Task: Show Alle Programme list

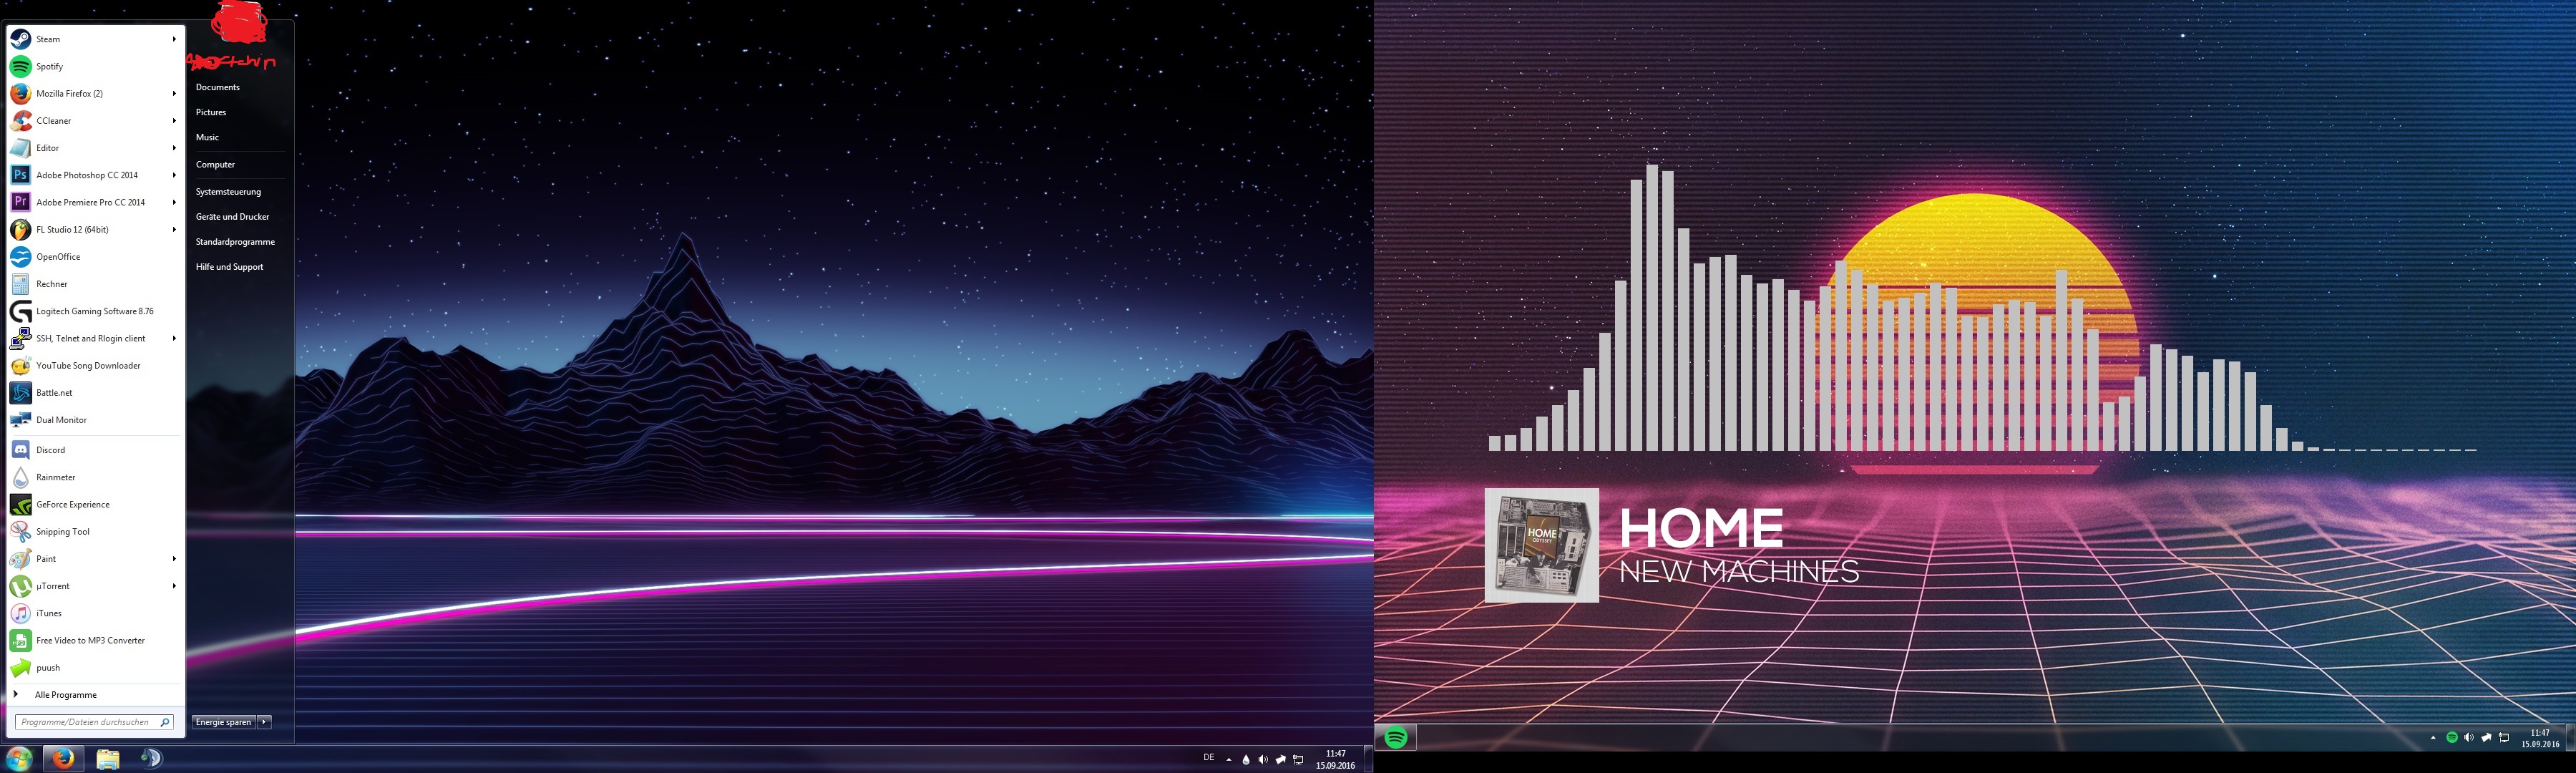Action: point(95,695)
